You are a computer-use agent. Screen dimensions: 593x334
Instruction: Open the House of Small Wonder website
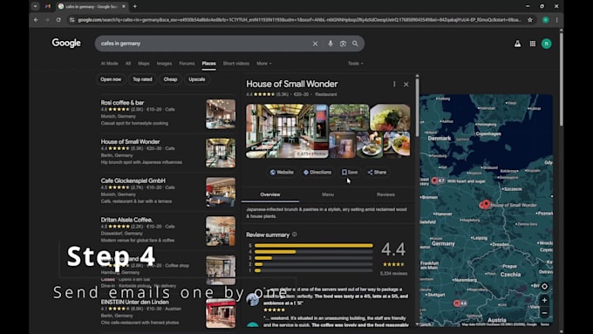click(x=282, y=172)
